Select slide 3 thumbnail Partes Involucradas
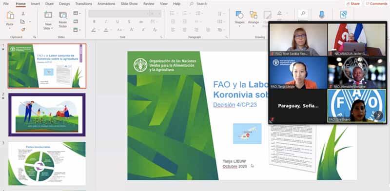Image resolution: width=390 pixels, height=191 pixels. coord(47,164)
